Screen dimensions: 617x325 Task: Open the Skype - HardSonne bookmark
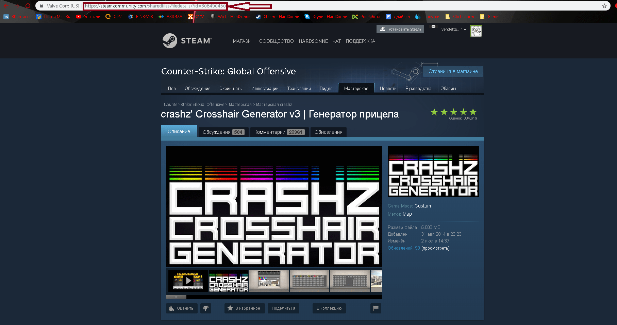coord(326,17)
